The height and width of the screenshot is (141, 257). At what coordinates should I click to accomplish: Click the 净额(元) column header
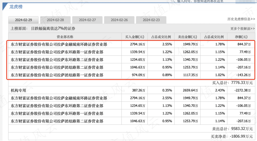coord(241,37)
